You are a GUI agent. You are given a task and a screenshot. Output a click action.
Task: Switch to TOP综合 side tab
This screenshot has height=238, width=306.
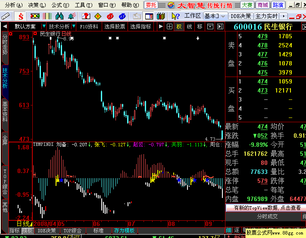pyautogui.click(x=5, y=182)
